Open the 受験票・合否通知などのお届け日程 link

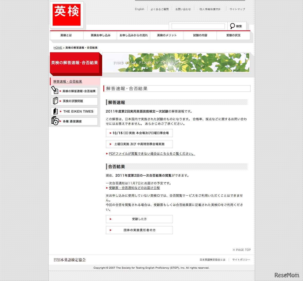click(x=134, y=188)
